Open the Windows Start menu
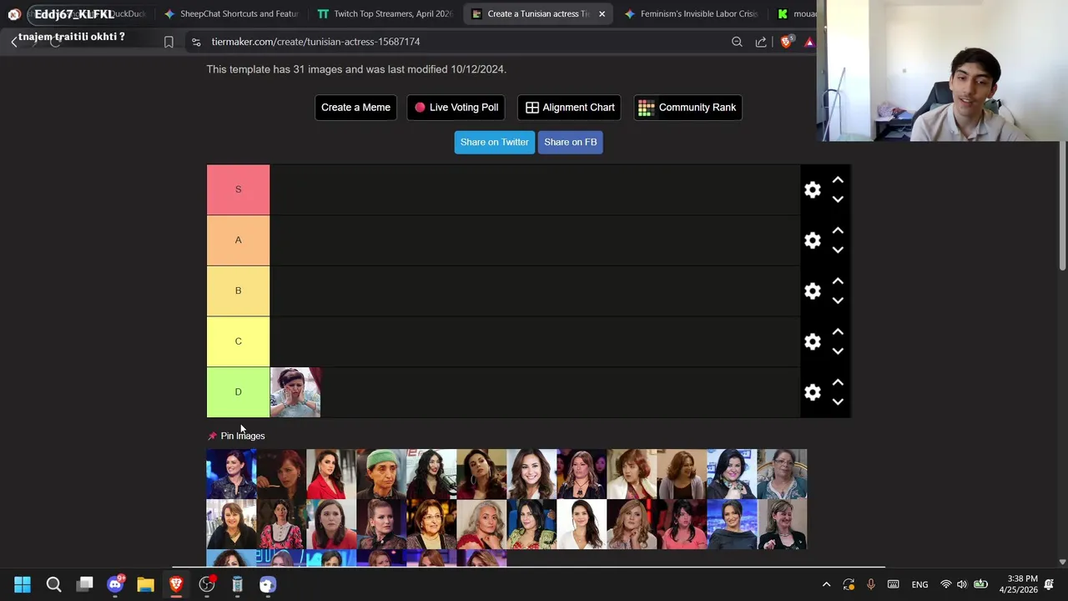Screen dimensions: 1068x601 23,584
